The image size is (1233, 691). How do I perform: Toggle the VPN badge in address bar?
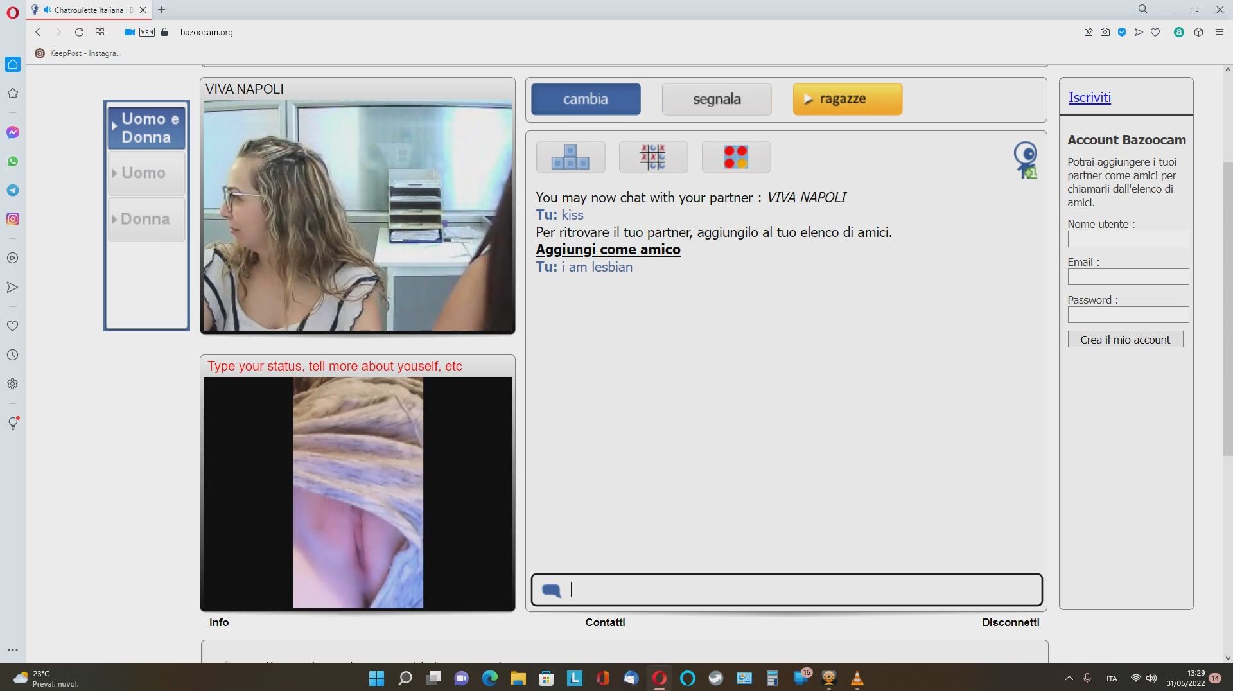click(147, 32)
